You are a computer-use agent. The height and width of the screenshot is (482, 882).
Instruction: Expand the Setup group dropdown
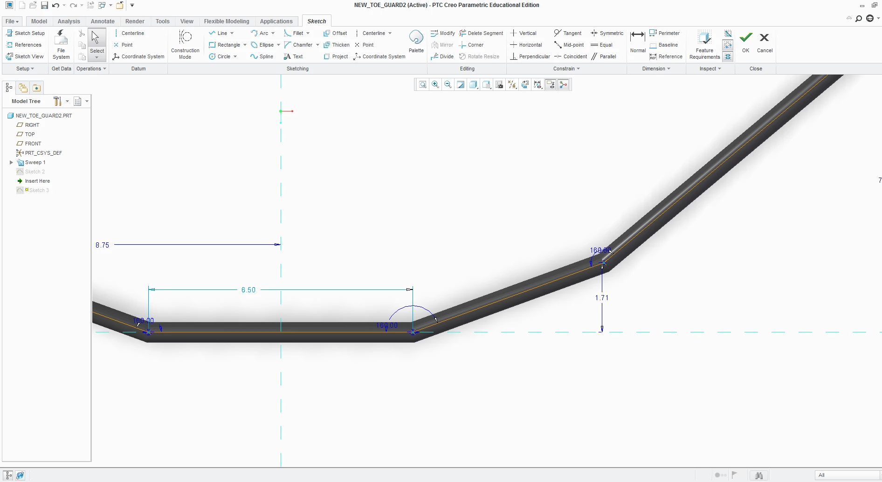coord(25,69)
